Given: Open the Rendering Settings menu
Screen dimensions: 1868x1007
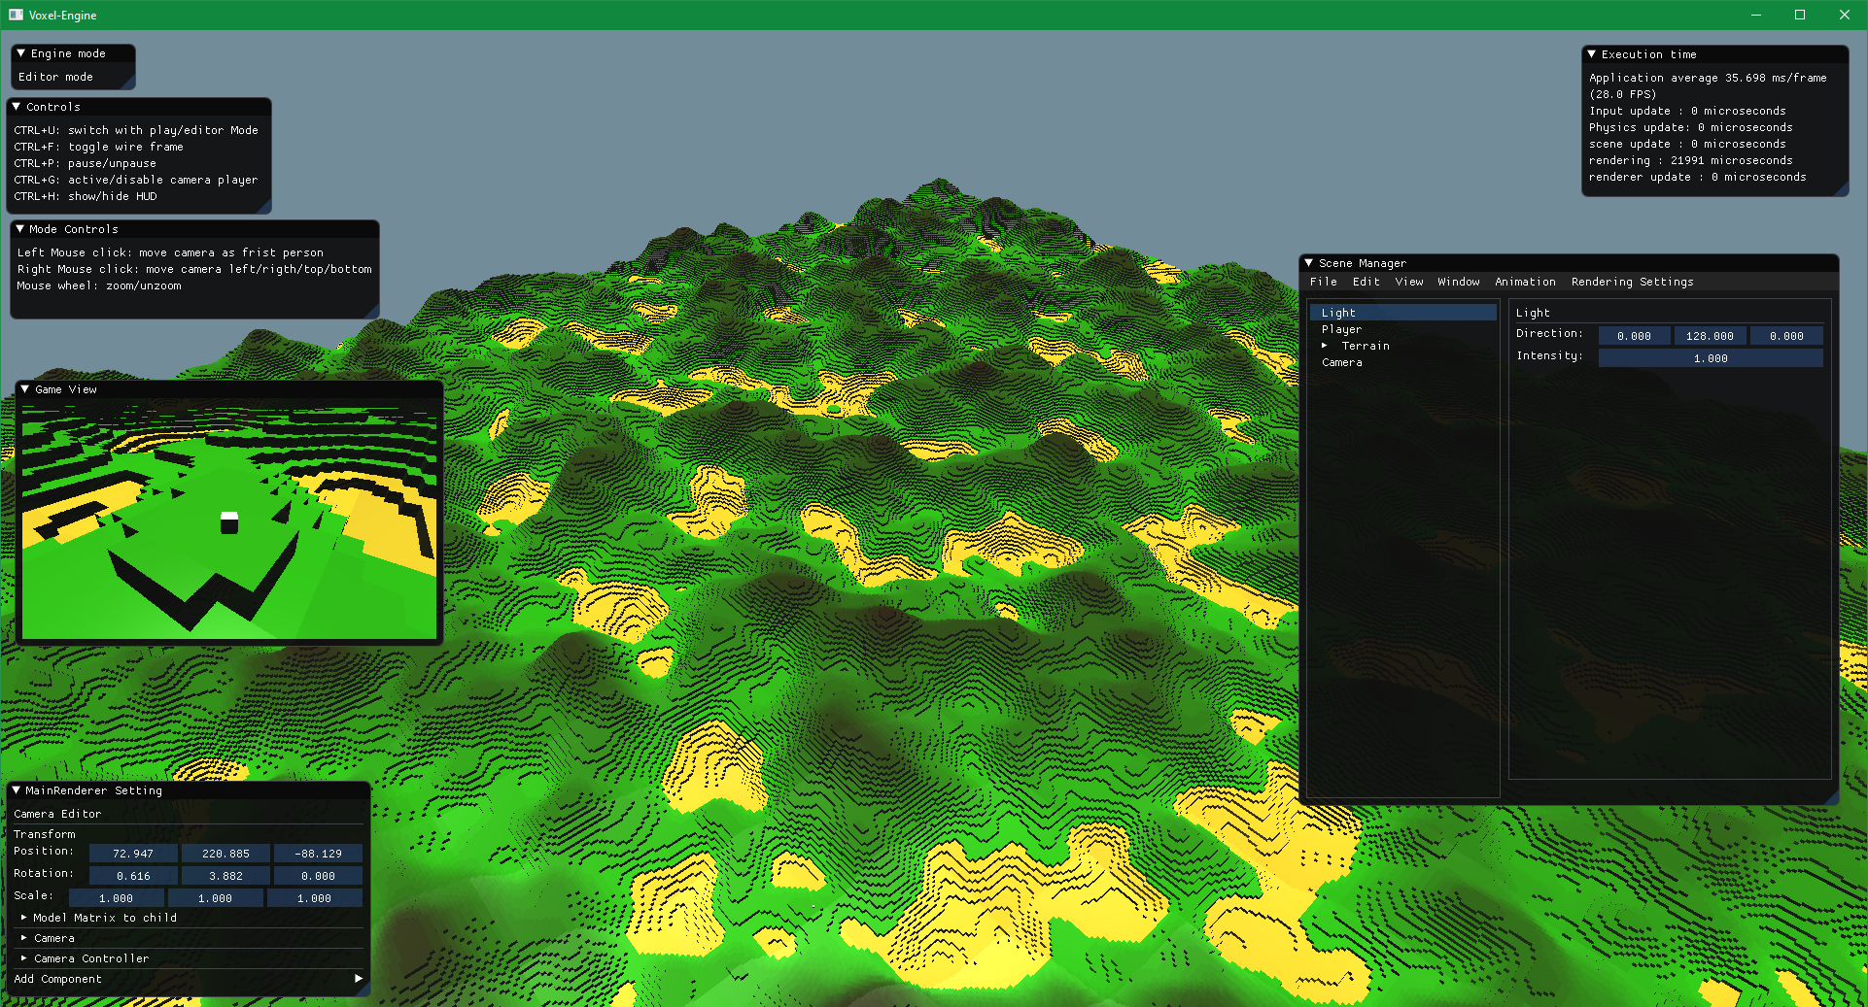Looking at the screenshot, I should pos(1632,282).
